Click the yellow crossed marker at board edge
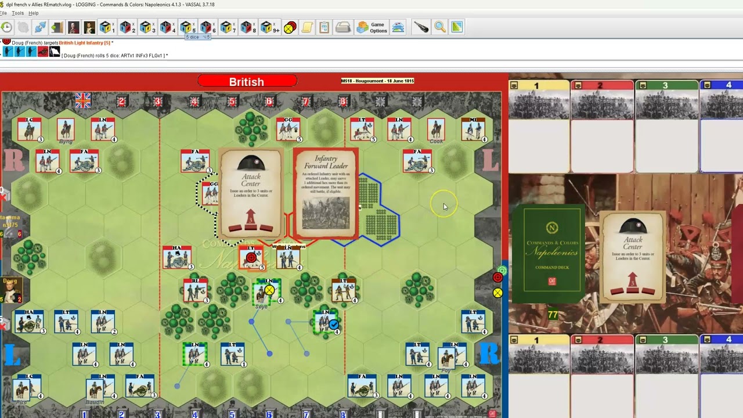The width and height of the screenshot is (743, 418). point(497,293)
